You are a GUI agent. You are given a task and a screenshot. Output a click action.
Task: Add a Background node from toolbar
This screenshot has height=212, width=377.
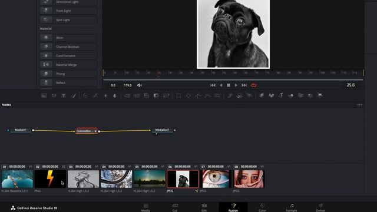44,95
